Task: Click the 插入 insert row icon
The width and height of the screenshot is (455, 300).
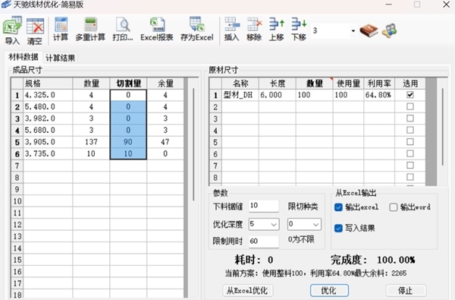Action: pos(232,29)
